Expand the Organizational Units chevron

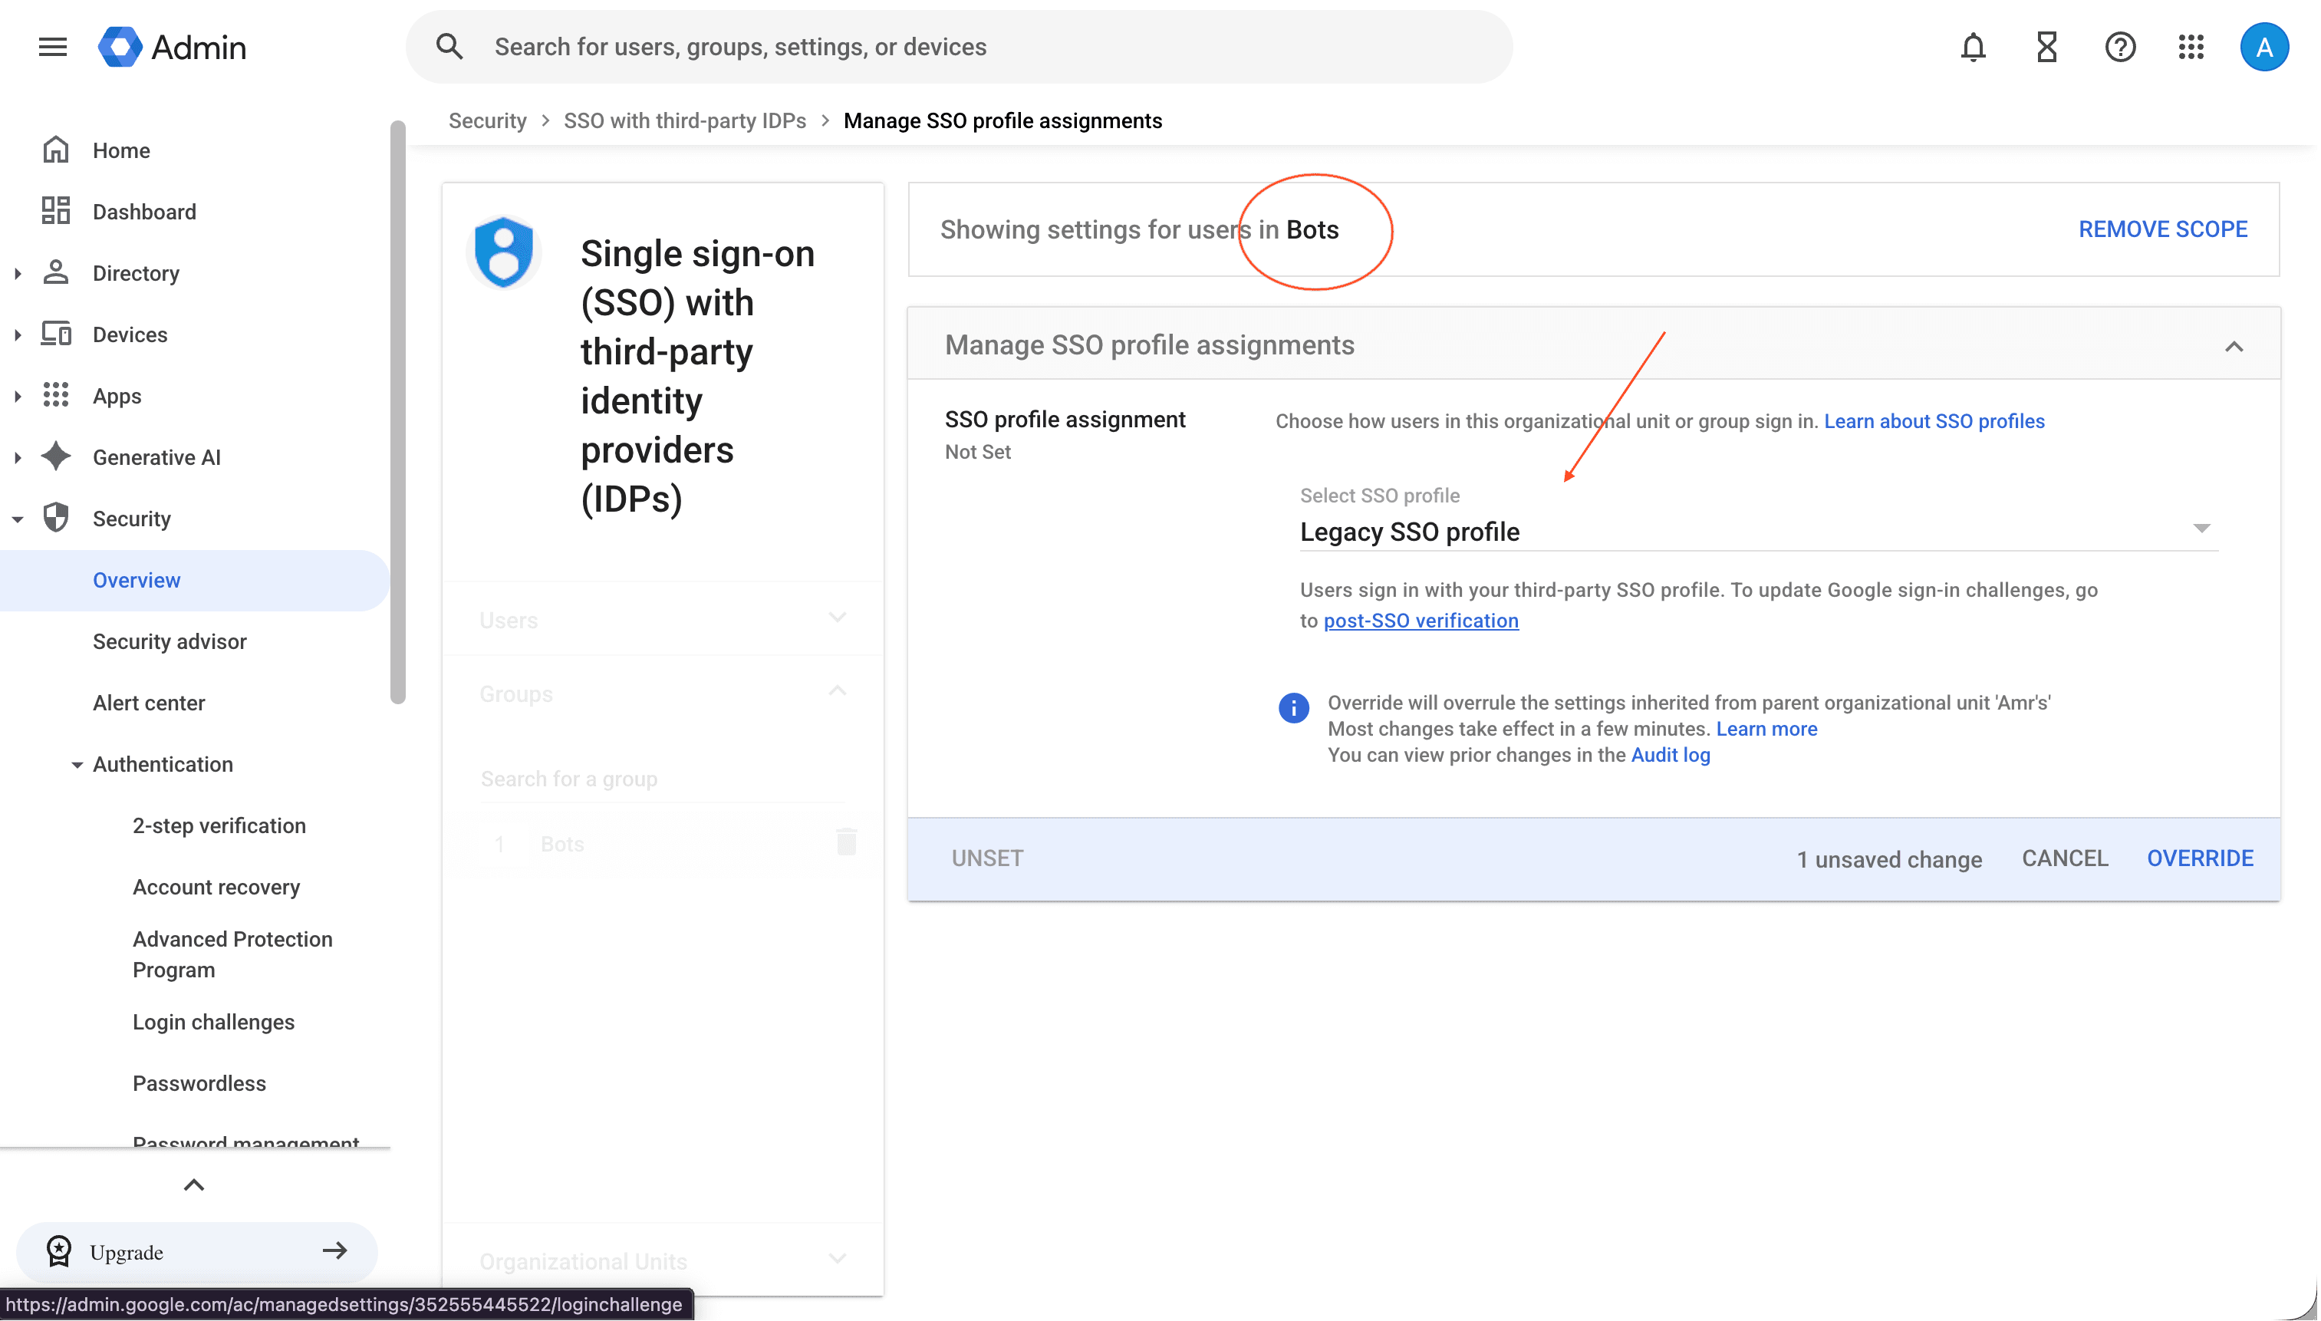(x=838, y=1260)
